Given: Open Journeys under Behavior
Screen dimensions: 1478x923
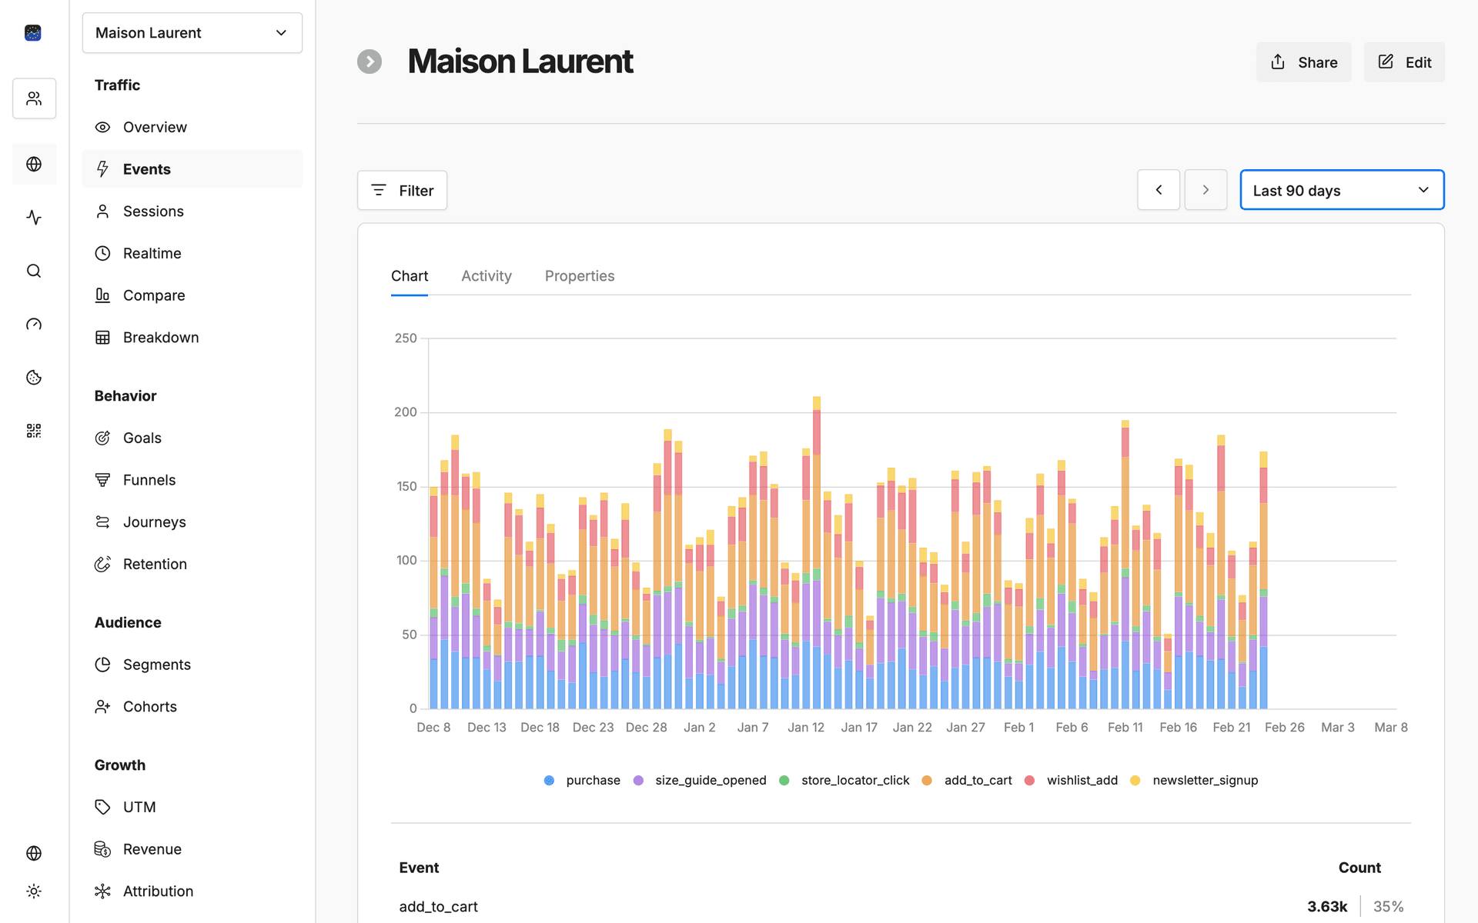Looking at the screenshot, I should point(192,521).
